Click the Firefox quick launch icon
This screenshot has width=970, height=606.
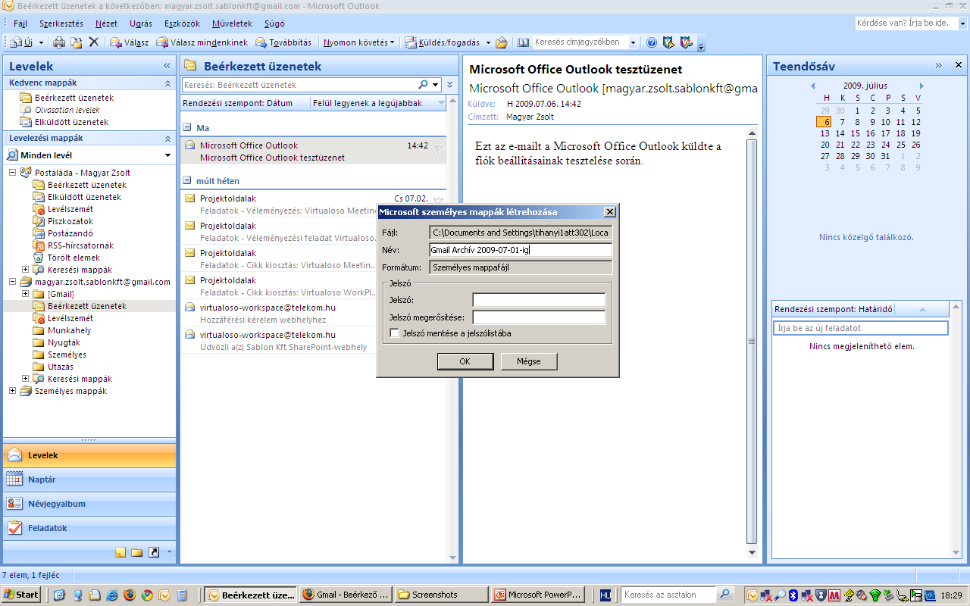pos(129,595)
